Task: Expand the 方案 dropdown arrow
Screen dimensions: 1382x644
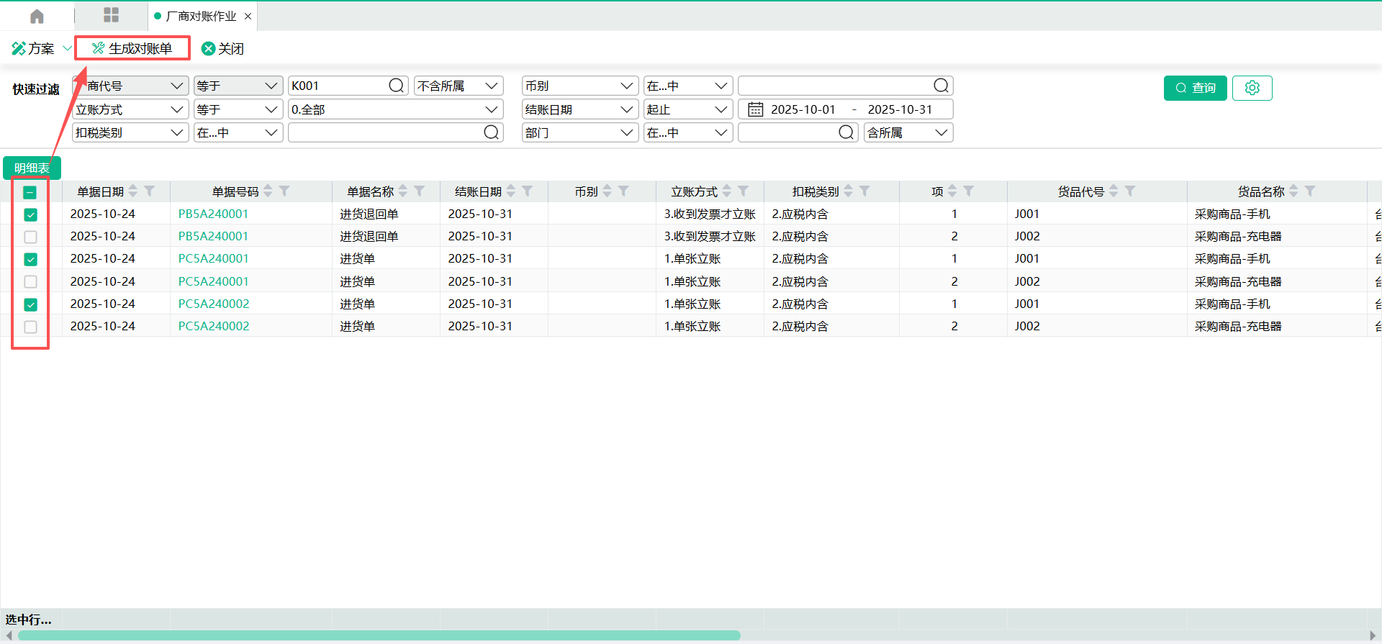Action: 67,48
